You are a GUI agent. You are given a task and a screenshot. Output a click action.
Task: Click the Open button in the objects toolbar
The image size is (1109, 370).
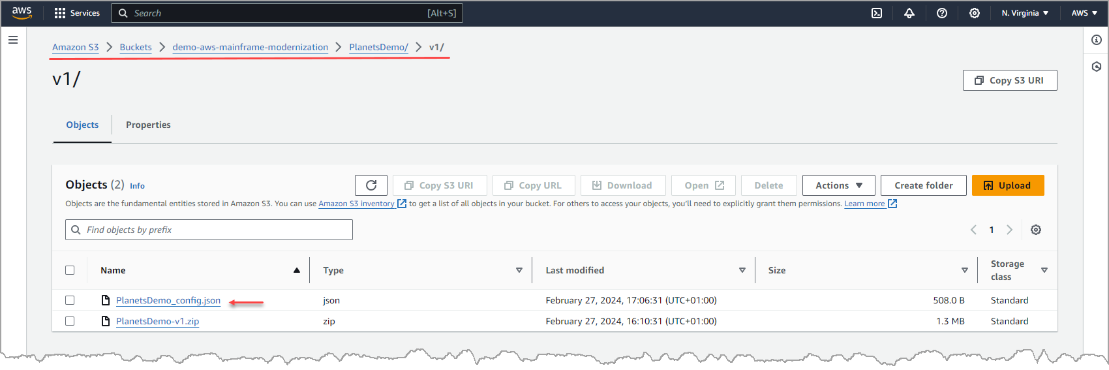[703, 185]
